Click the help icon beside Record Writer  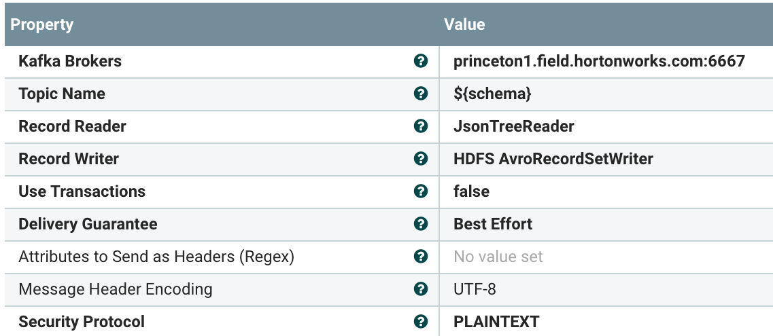[421, 159]
